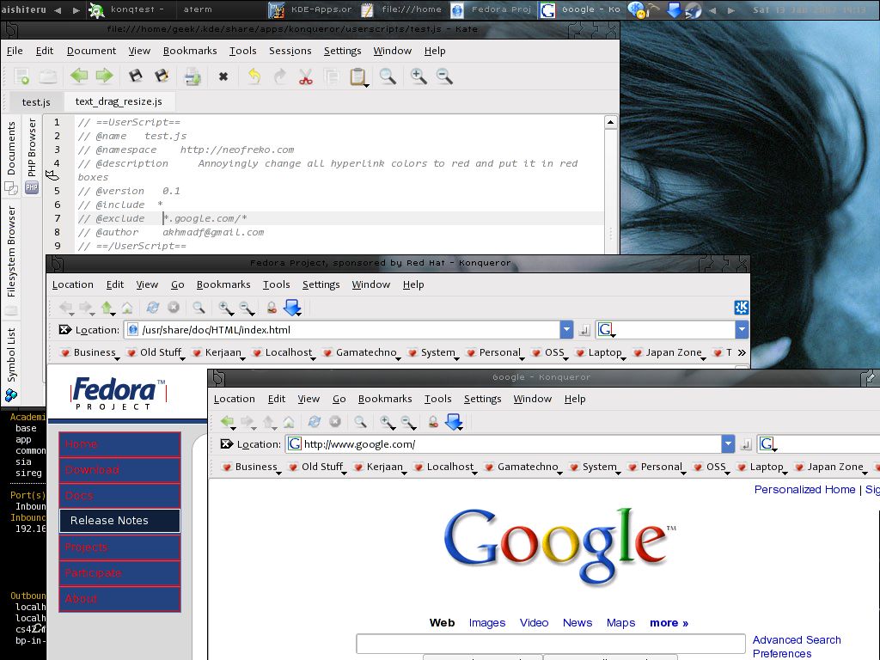Image resolution: width=880 pixels, height=660 pixels.
Task: Click Reload icon in Google Konqueror toolbar
Action: tap(315, 421)
